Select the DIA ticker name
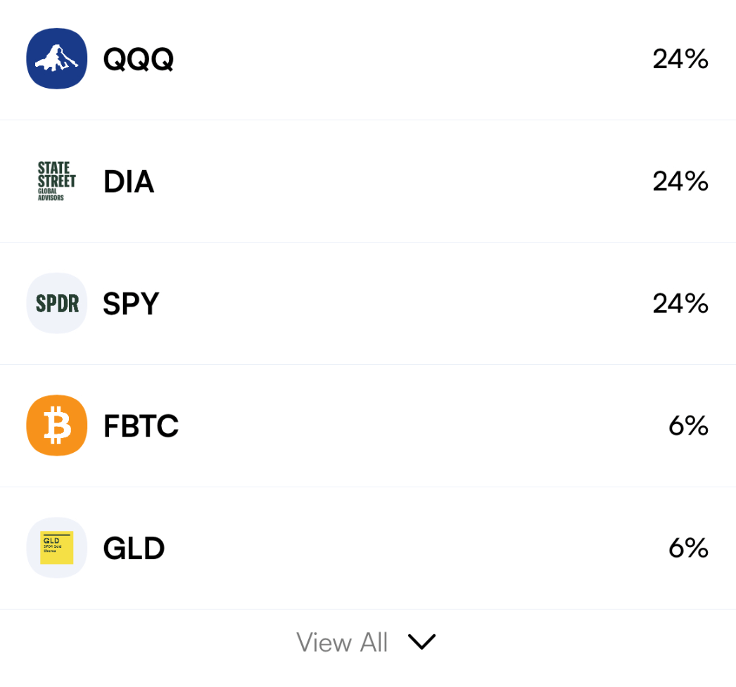 (x=129, y=182)
